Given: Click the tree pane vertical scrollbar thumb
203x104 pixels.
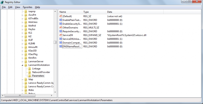Looking at the screenshot, I should click(55, 42).
